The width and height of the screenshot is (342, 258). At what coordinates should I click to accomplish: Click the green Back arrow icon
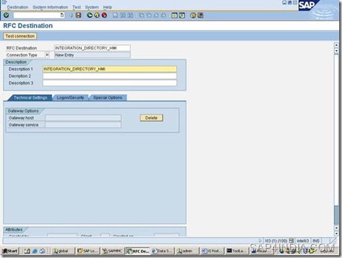[90, 15]
